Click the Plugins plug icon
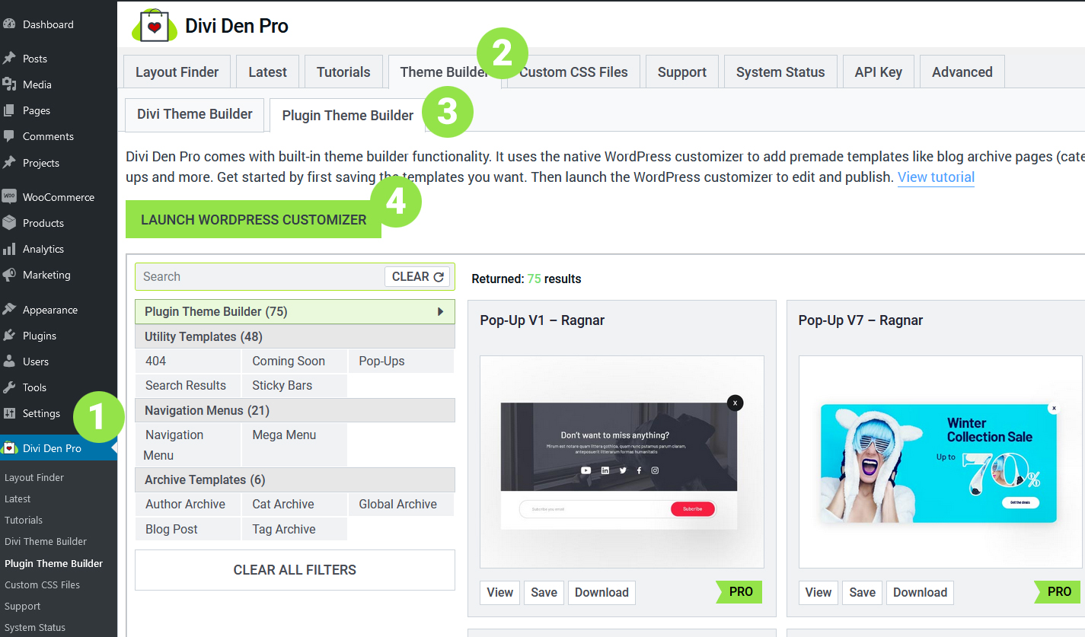The image size is (1085, 637). coord(9,336)
